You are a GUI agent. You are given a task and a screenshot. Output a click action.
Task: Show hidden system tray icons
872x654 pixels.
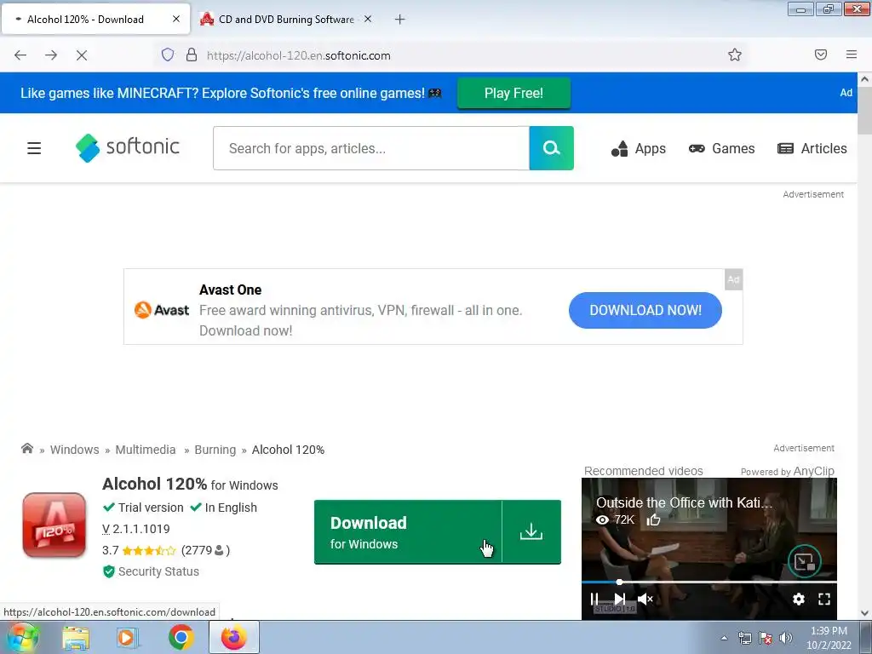click(x=724, y=638)
